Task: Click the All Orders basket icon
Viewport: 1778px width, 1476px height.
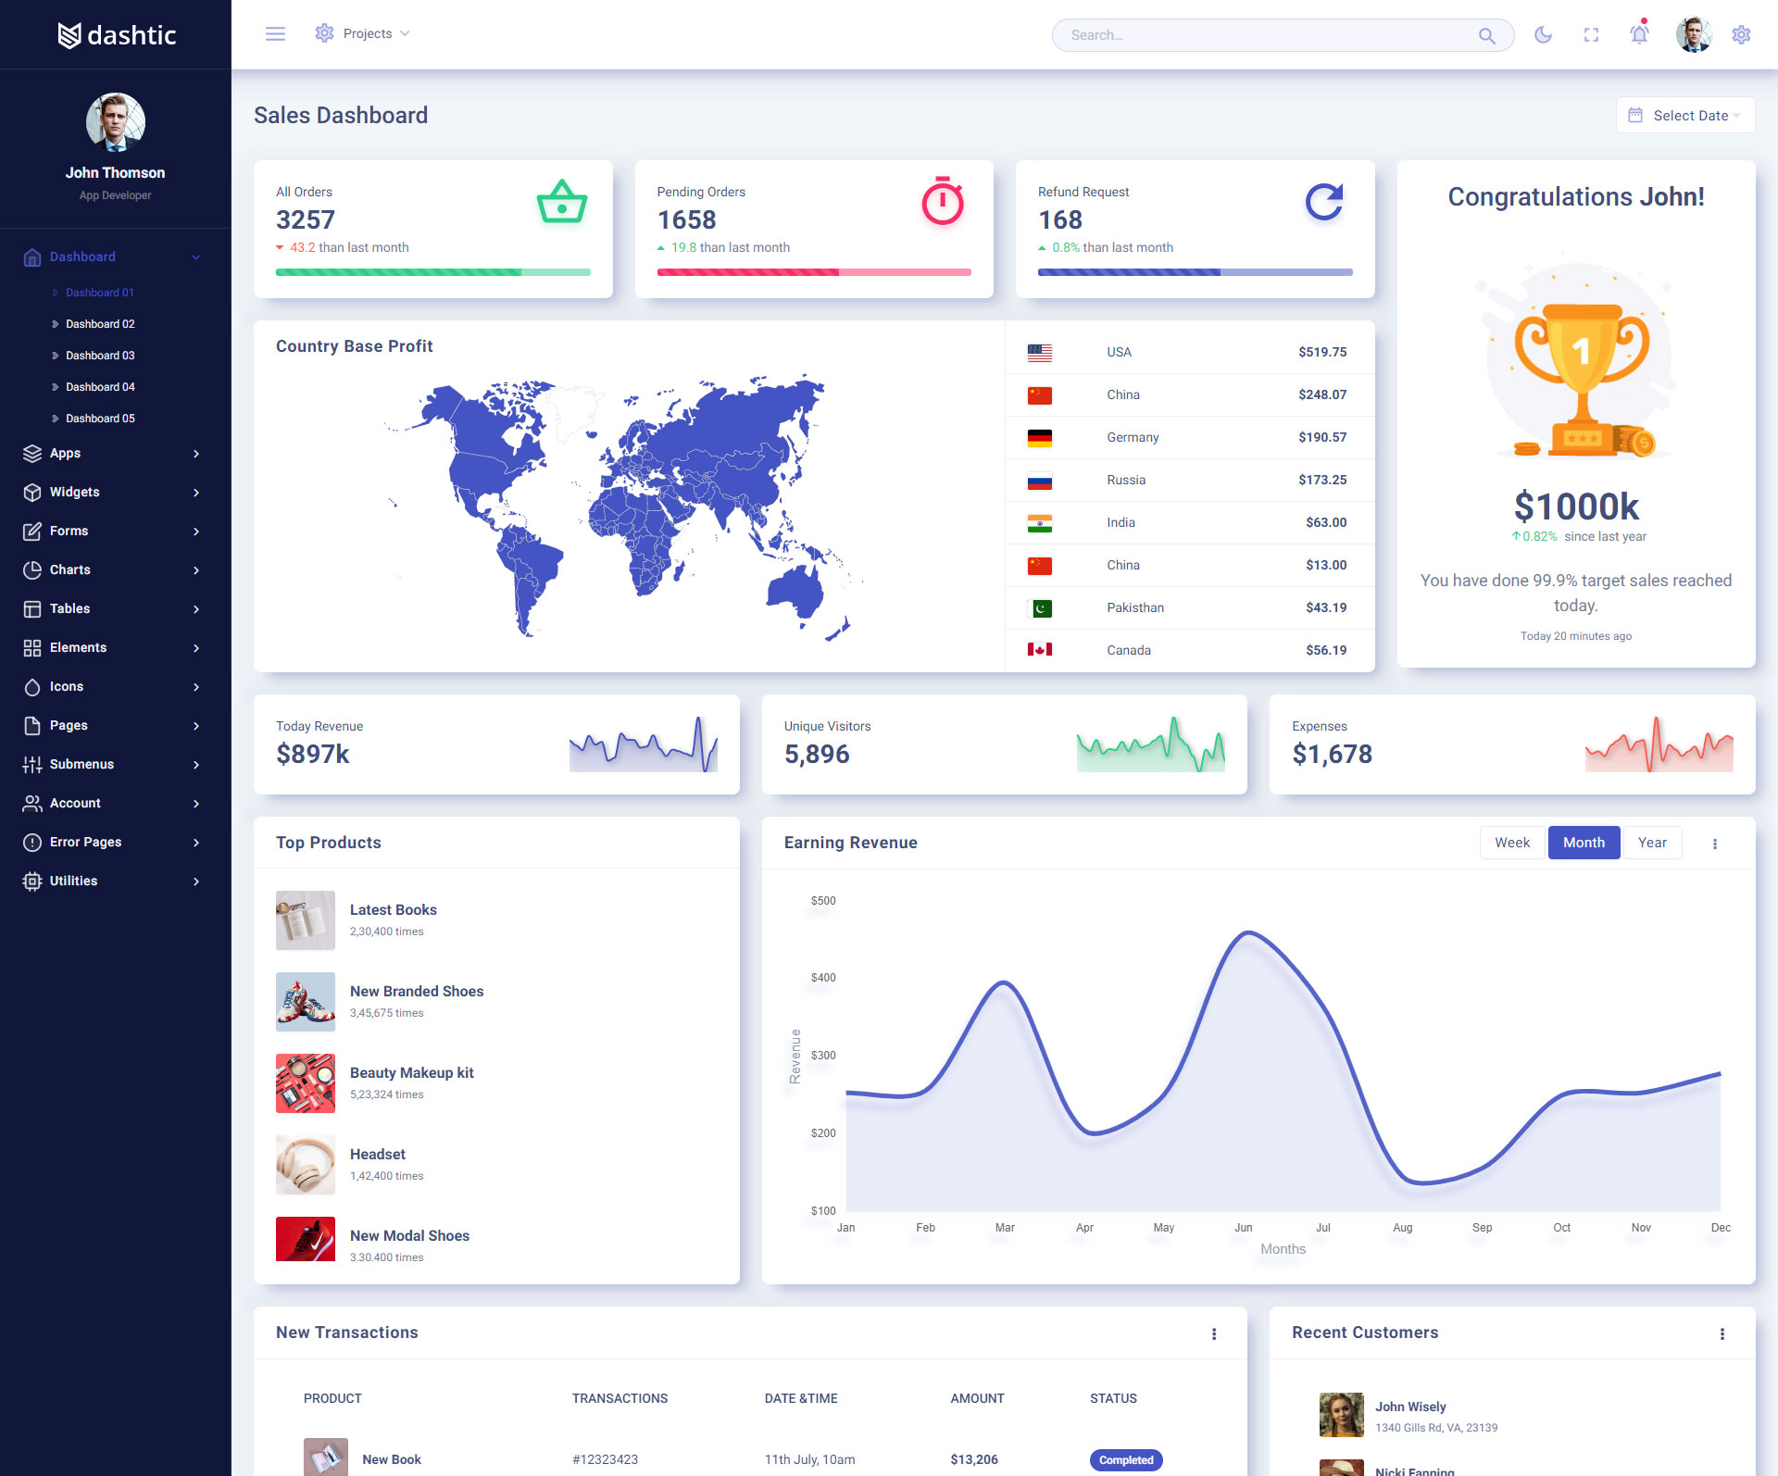Action: point(561,202)
